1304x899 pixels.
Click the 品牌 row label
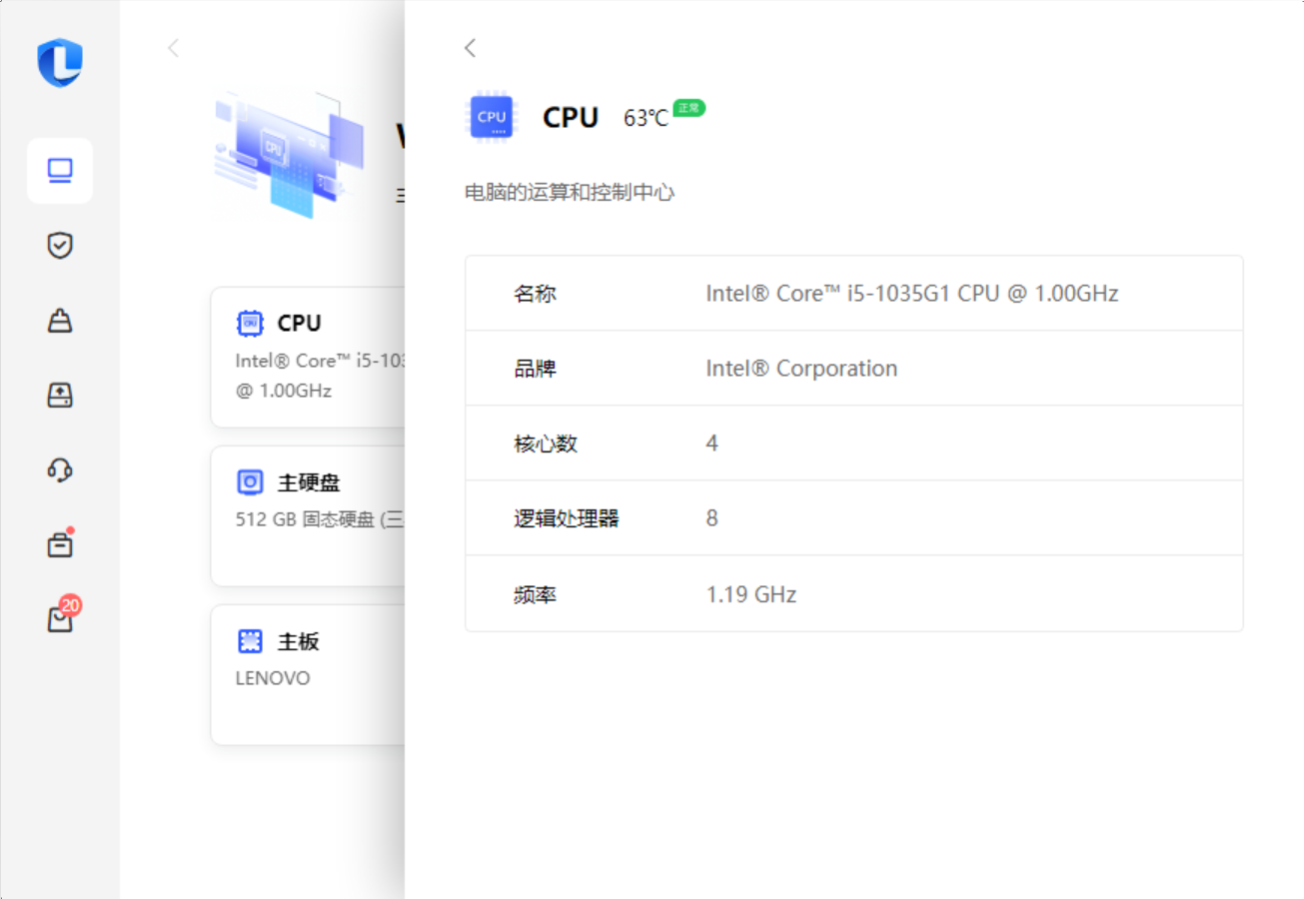(535, 369)
